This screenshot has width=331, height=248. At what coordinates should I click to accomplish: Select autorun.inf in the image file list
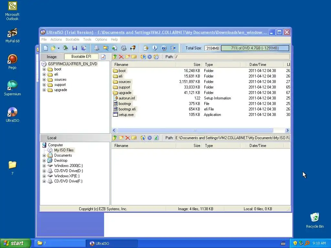[x=127, y=98]
